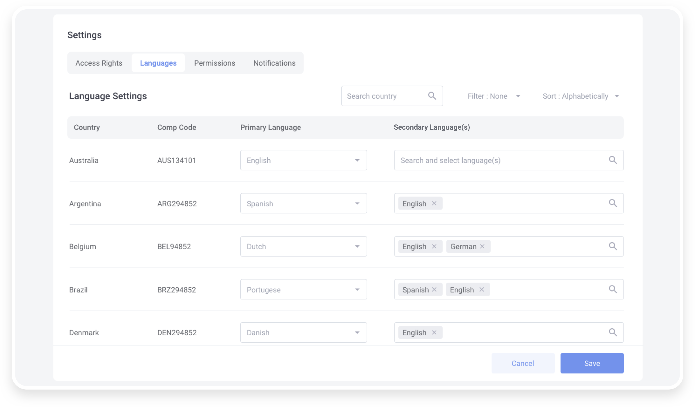This screenshot has height=407, width=695.
Task: Open the Permissions tab
Action: pyautogui.click(x=214, y=63)
